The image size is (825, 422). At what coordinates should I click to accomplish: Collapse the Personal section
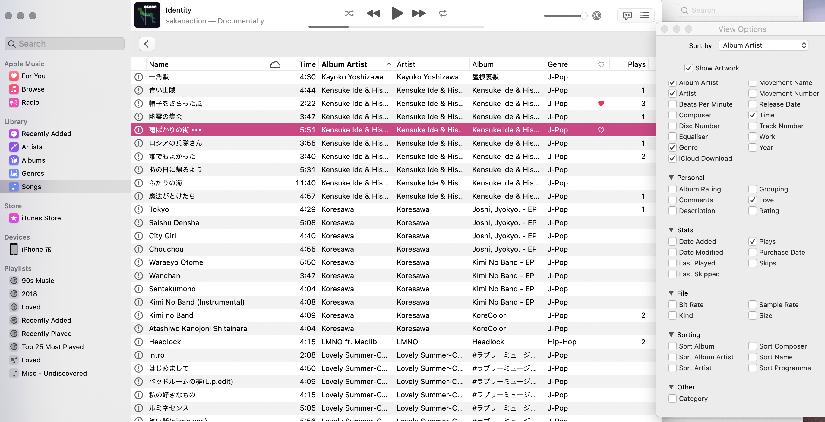point(671,177)
